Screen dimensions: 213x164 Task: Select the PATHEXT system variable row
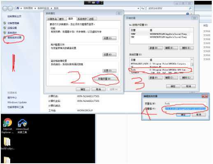[x=160, y=73]
